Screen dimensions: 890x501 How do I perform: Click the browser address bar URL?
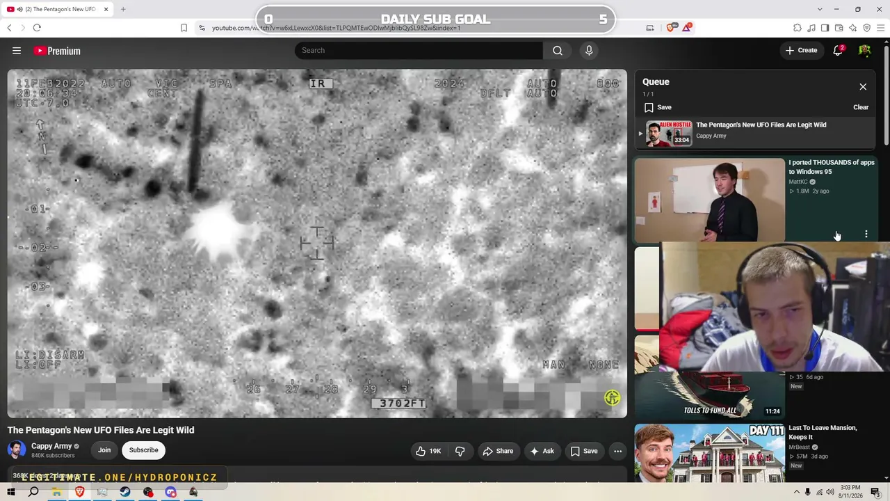336,28
